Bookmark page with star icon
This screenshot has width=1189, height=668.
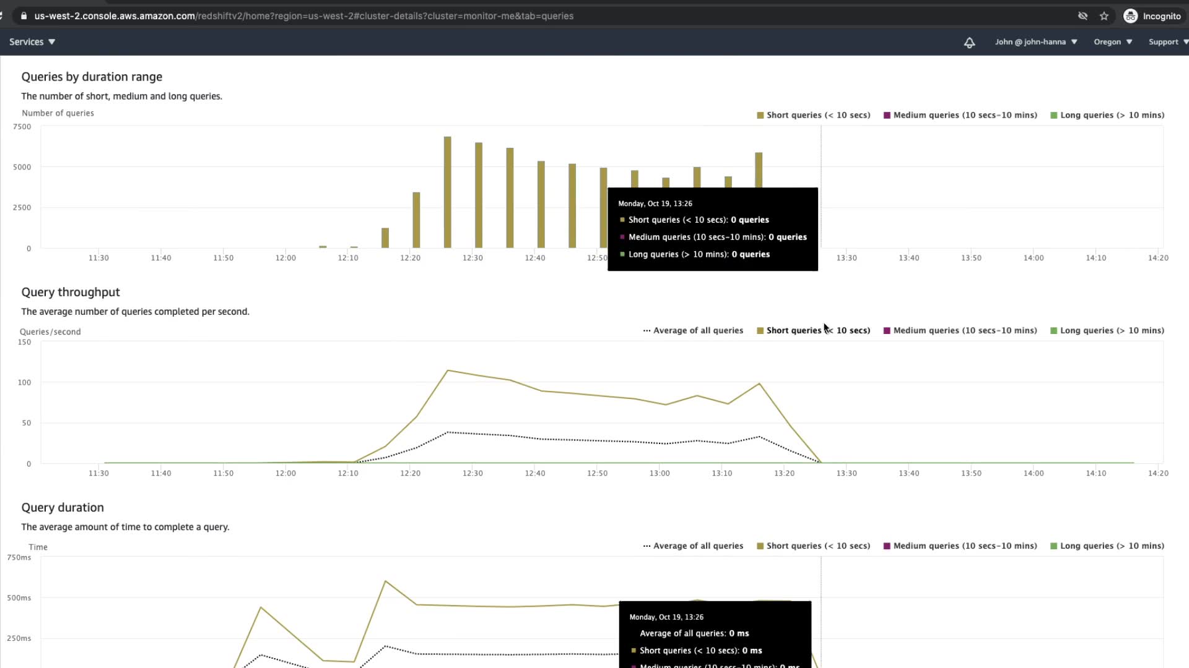(x=1104, y=16)
